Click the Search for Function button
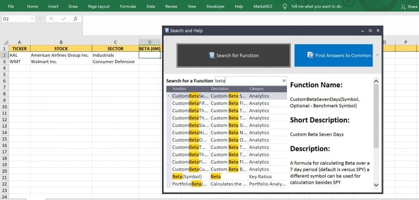This screenshot has height=200, width=419. 234,55
